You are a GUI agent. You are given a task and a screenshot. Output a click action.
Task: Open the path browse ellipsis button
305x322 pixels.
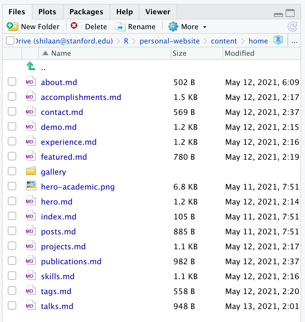tap(295, 41)
